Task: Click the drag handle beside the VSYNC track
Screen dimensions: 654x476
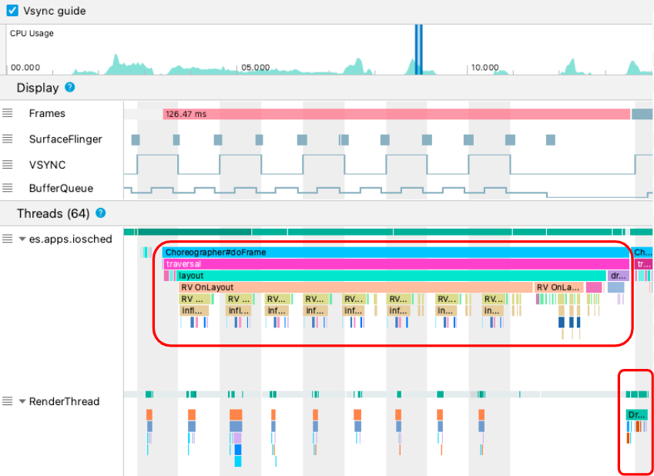Action: tap(8, 164)
